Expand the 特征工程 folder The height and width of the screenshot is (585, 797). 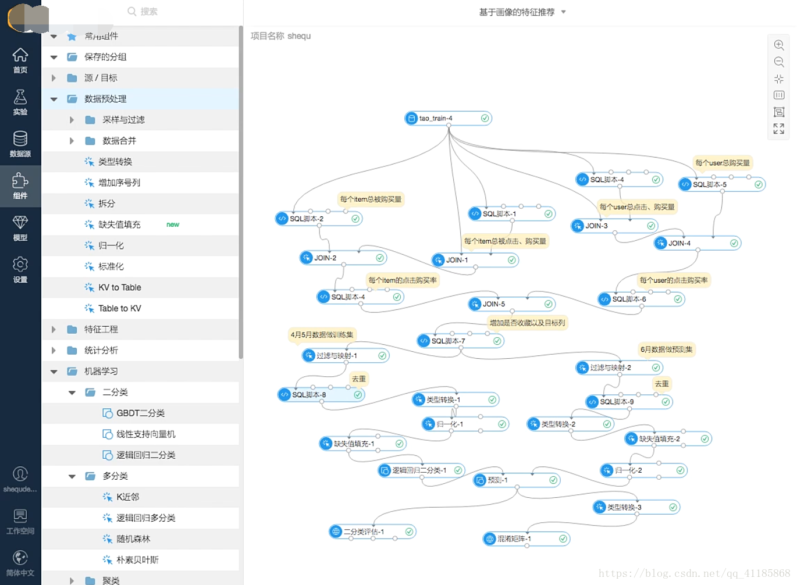[54, 329]
